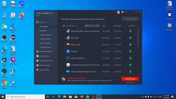Select the WeChat desktop shortcut
Viewport: 176px width, 99px height.
pos(4,27)
